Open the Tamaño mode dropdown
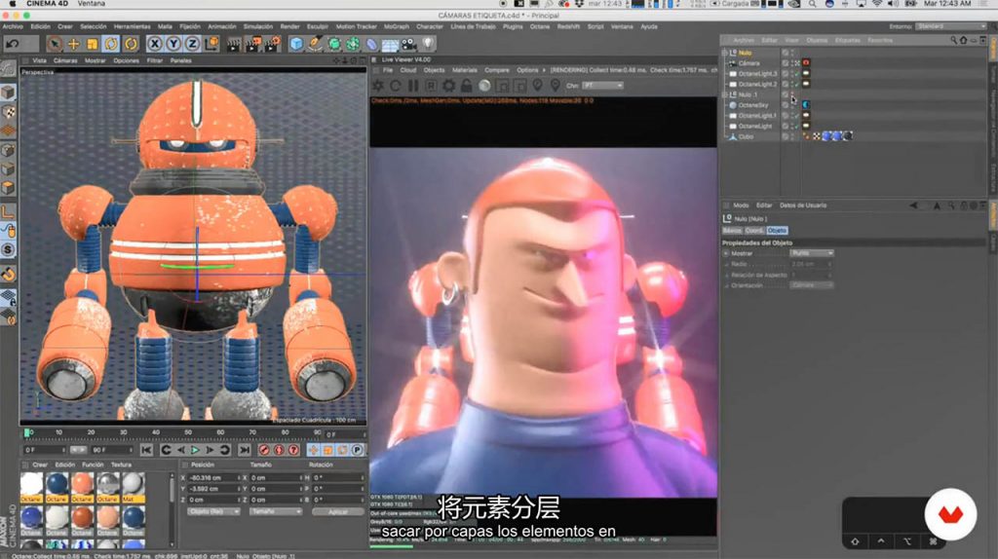This screenshot has height=559, width=998. (276, 512)
